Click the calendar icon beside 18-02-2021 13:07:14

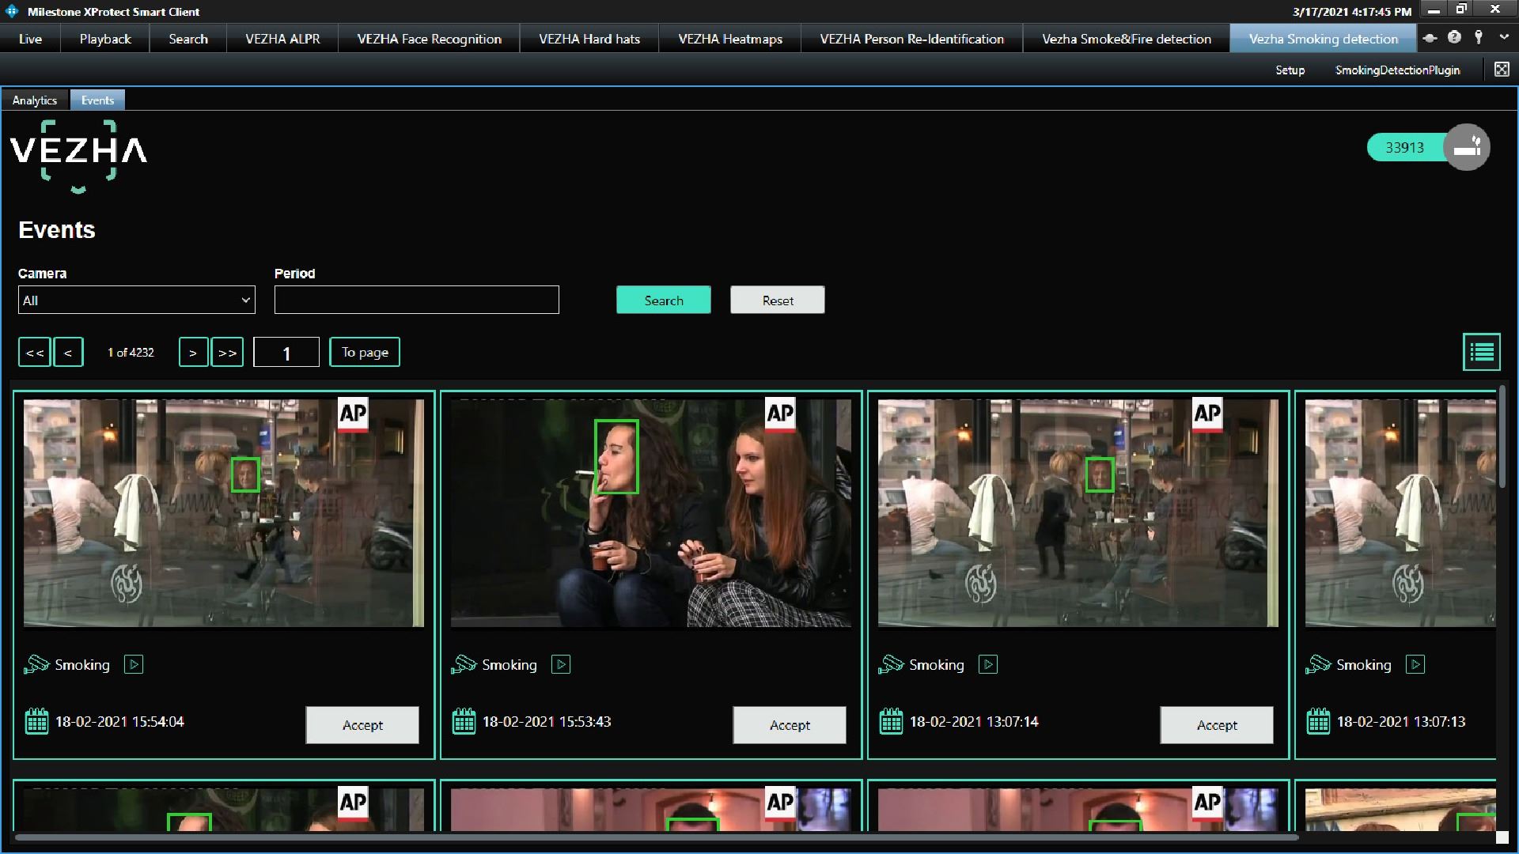click(891, 721)
